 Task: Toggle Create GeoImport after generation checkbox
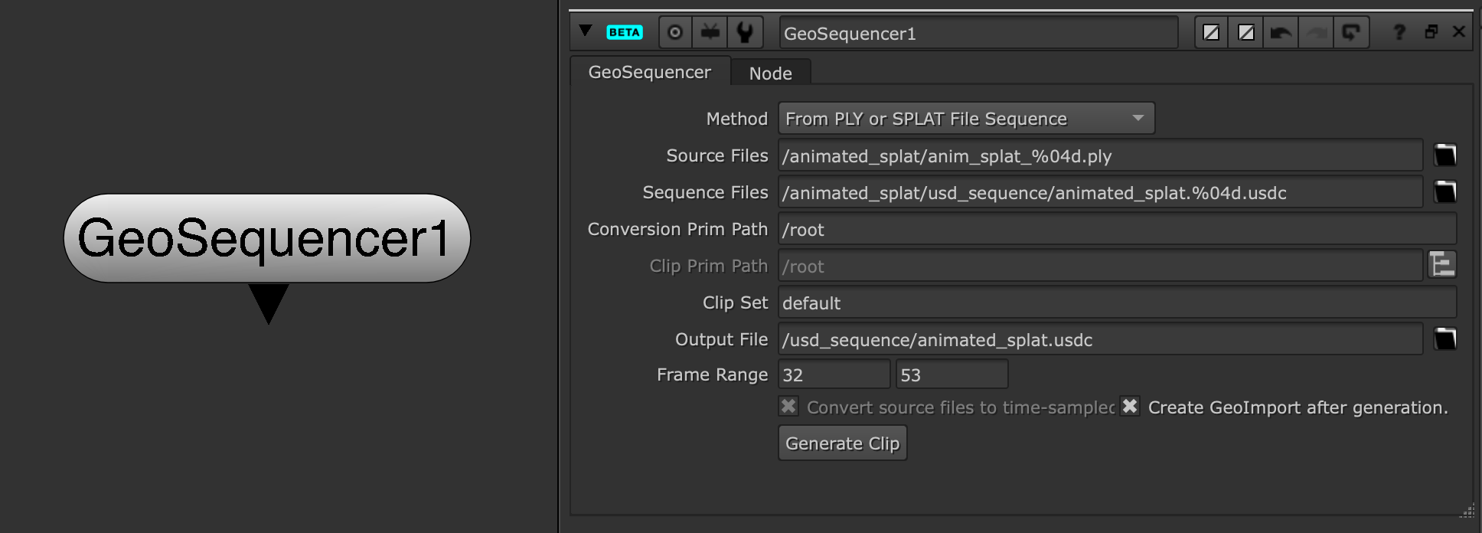(x=1130, y=407)
